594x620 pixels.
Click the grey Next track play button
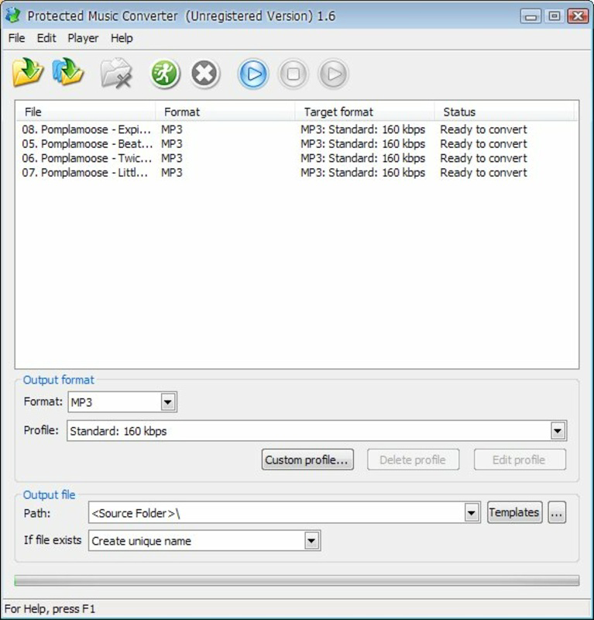click(334, 74)
